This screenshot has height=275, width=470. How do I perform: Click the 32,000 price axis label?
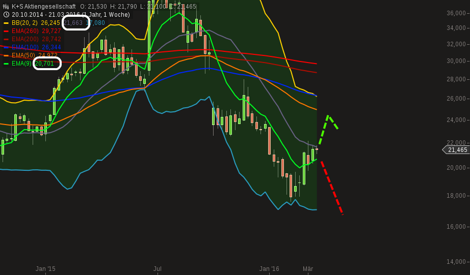tap(456, 44)
